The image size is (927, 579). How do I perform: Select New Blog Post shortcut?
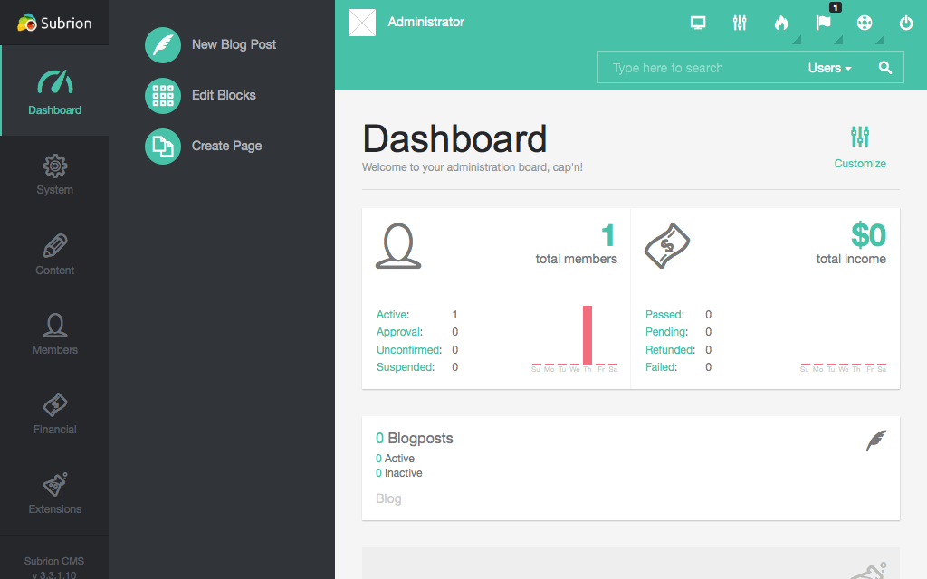coord(234,44)
